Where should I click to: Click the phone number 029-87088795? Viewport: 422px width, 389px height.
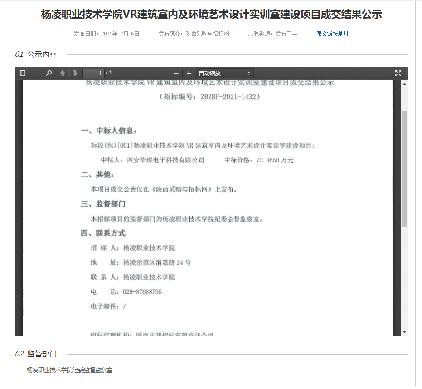(142, 292)
